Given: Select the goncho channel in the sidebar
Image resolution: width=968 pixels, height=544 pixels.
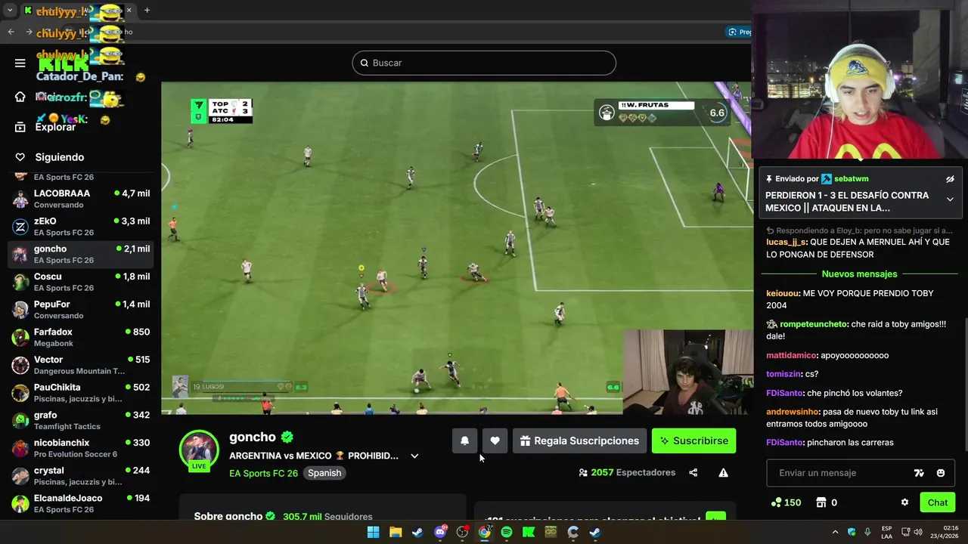Looking at the screenshot, I should click(80, 254).
